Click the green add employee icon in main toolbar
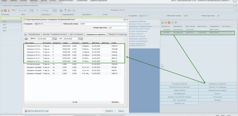Viewport: 238px width, 116px height. click(2, 10)
